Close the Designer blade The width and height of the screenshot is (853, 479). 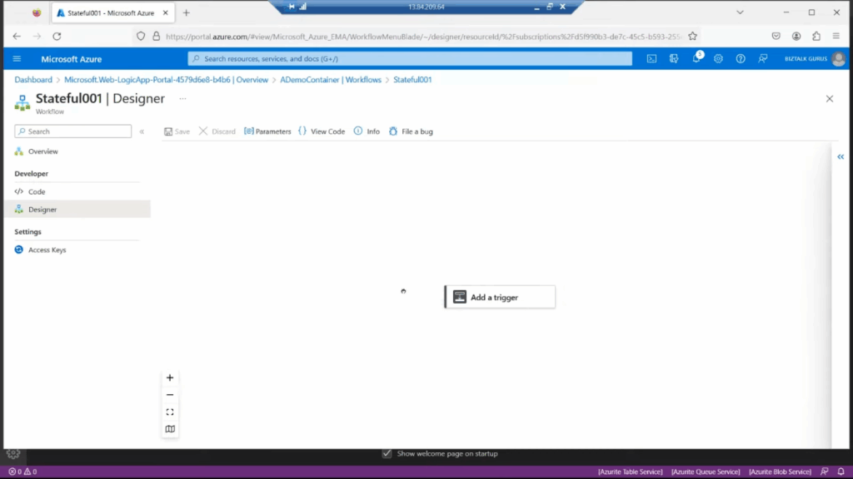830,99
